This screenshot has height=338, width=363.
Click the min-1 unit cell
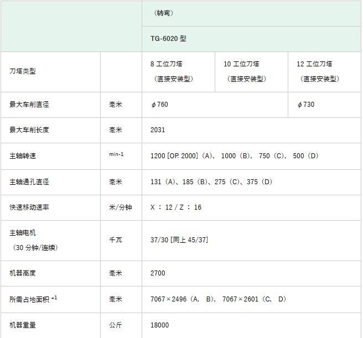click(x=116, y=154)
